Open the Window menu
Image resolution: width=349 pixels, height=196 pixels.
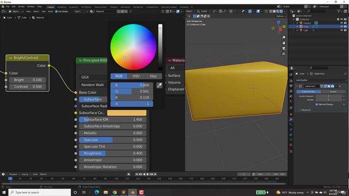pyautogui.click(x=31, y=7)
